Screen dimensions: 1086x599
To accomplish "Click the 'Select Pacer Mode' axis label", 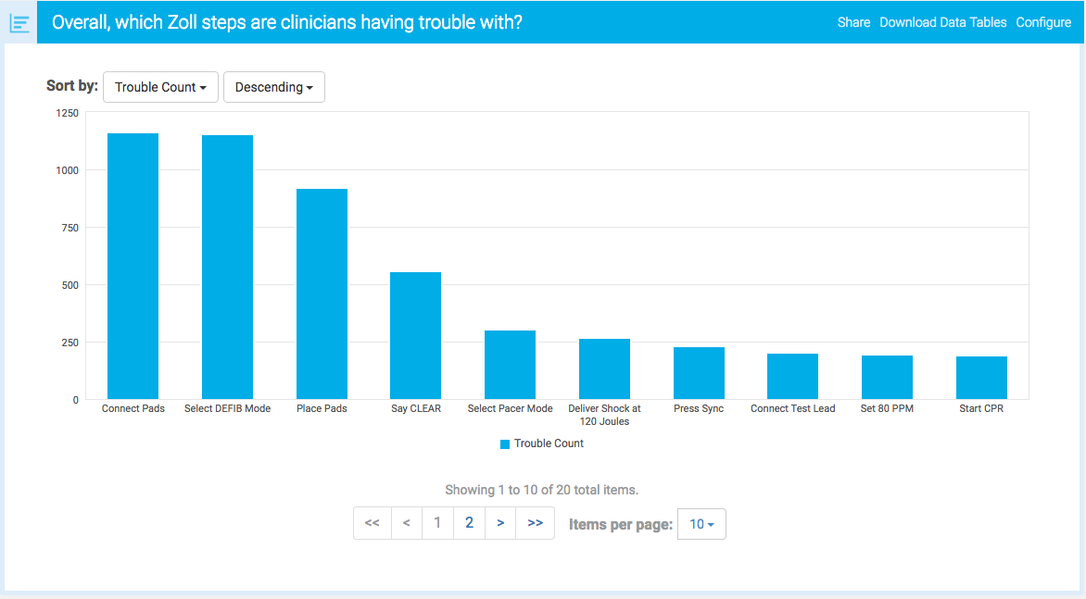I will click(510, 409).
